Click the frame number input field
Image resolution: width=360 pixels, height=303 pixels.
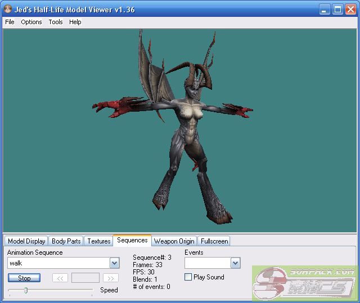pos(85,278)
